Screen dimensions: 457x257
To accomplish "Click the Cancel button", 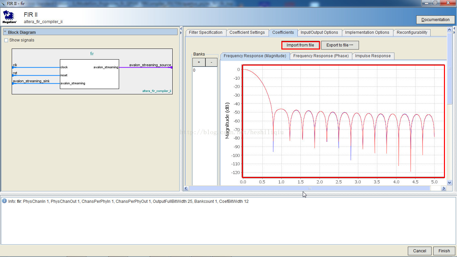I will (420, 251).
